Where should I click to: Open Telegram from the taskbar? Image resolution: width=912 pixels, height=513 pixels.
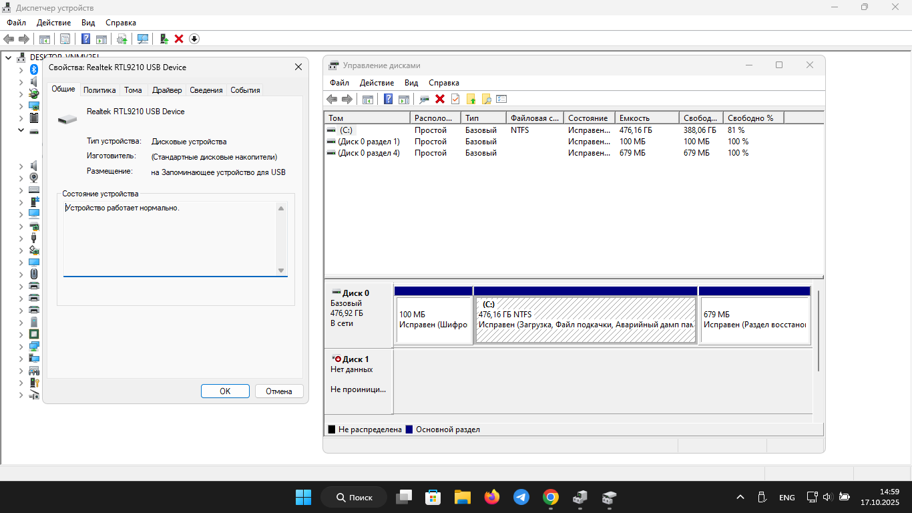point(521,497)
